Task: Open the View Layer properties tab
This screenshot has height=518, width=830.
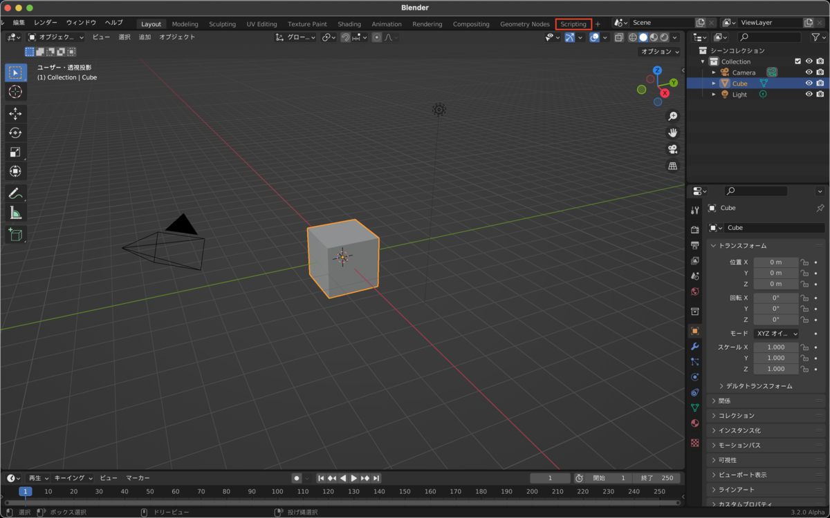Action: click(x=695, y=260)
